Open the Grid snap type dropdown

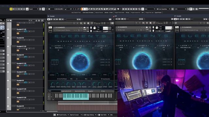pyautogui.click(x=150, y=9)
